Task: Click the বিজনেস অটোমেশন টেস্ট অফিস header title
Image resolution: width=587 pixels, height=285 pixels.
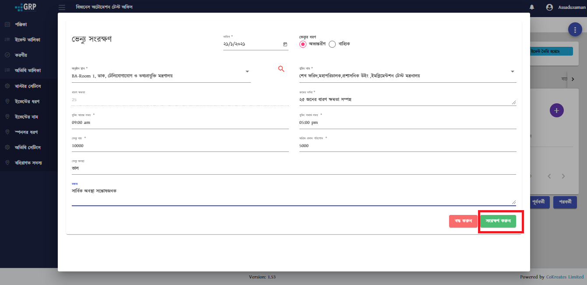Action: pyautogui.click(x=104, y=7)
